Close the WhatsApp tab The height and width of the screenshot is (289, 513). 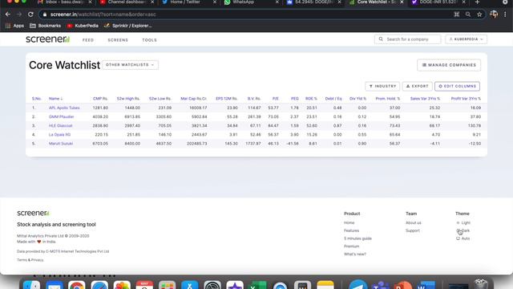point(277,2)
